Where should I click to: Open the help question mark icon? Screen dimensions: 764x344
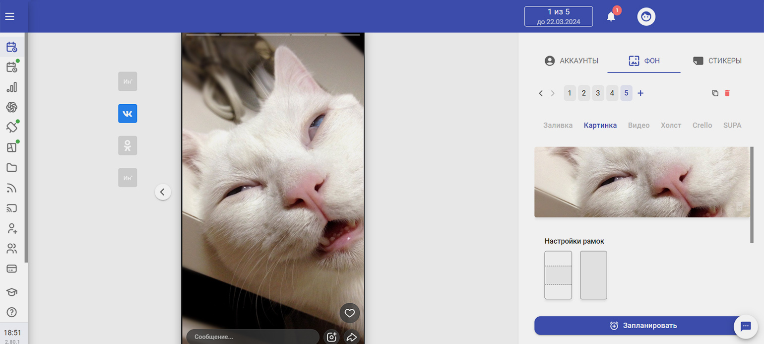[12, 312]
